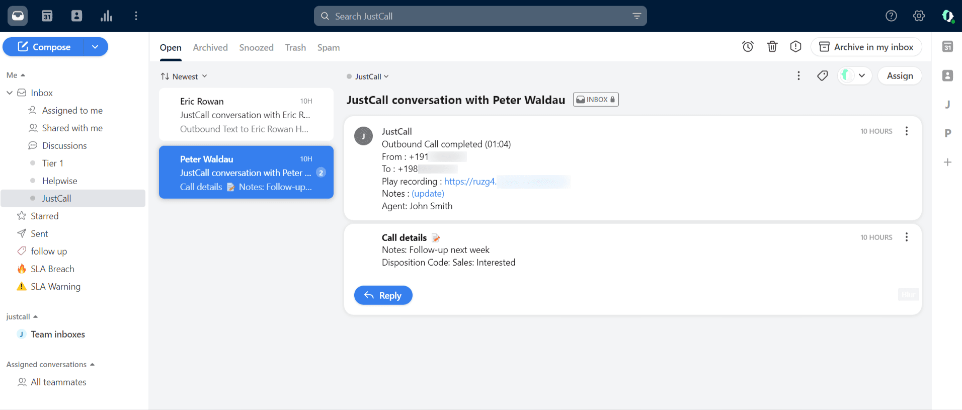Click the JustCall sender avatar

point(363,136)
